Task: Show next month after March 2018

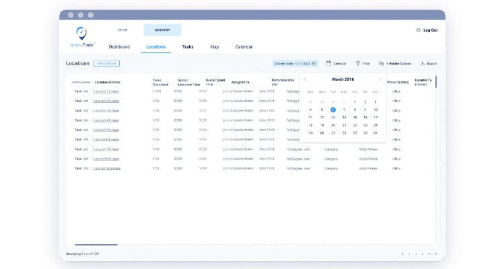Action: coord(380,79)
